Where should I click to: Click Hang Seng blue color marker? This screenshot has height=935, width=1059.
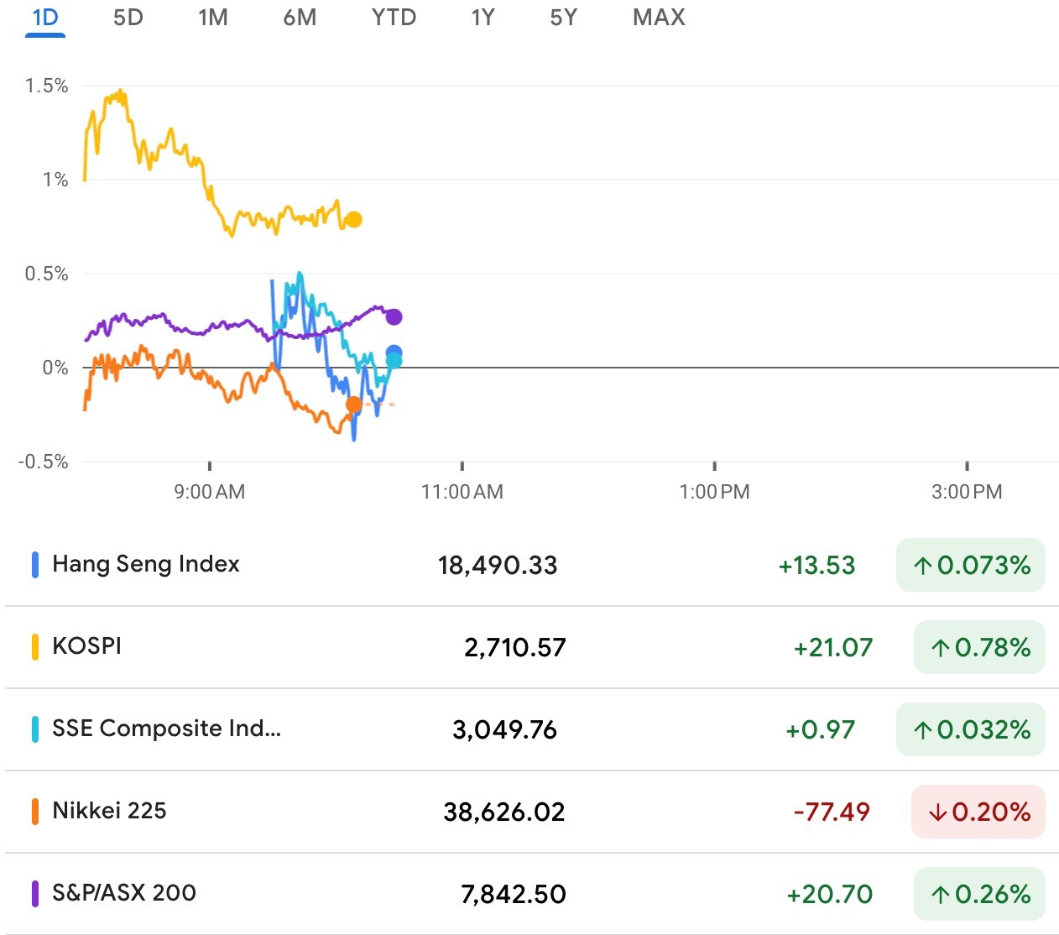tap(35, 565)
